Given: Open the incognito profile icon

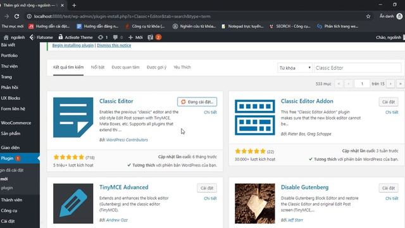Looking at the screenshot, I should (399, 16).
